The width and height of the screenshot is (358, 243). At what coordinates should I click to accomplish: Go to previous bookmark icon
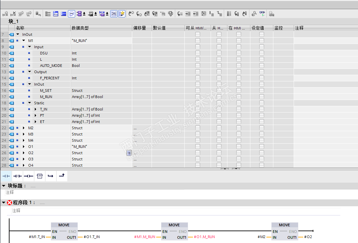pyautogui.click(x=244, y=14)
